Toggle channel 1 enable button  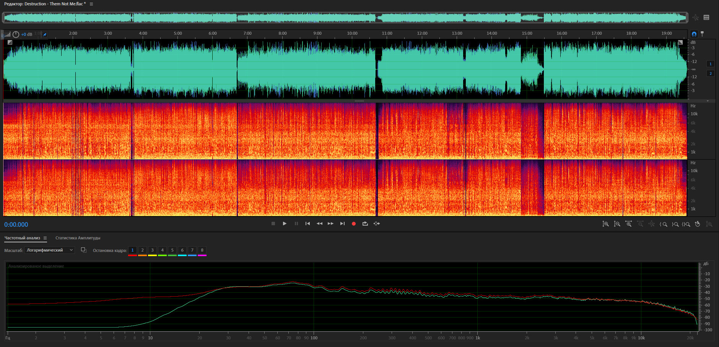click(711, 64)
